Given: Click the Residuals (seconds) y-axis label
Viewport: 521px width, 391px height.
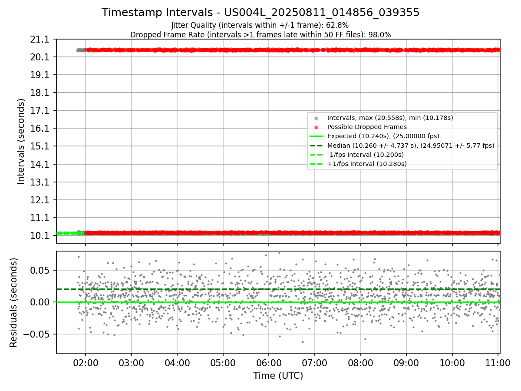Looking at the screenshot, I should 13,302.
